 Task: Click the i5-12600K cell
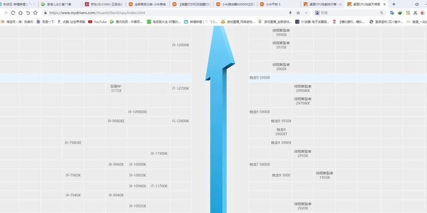(x=180, y=121)
